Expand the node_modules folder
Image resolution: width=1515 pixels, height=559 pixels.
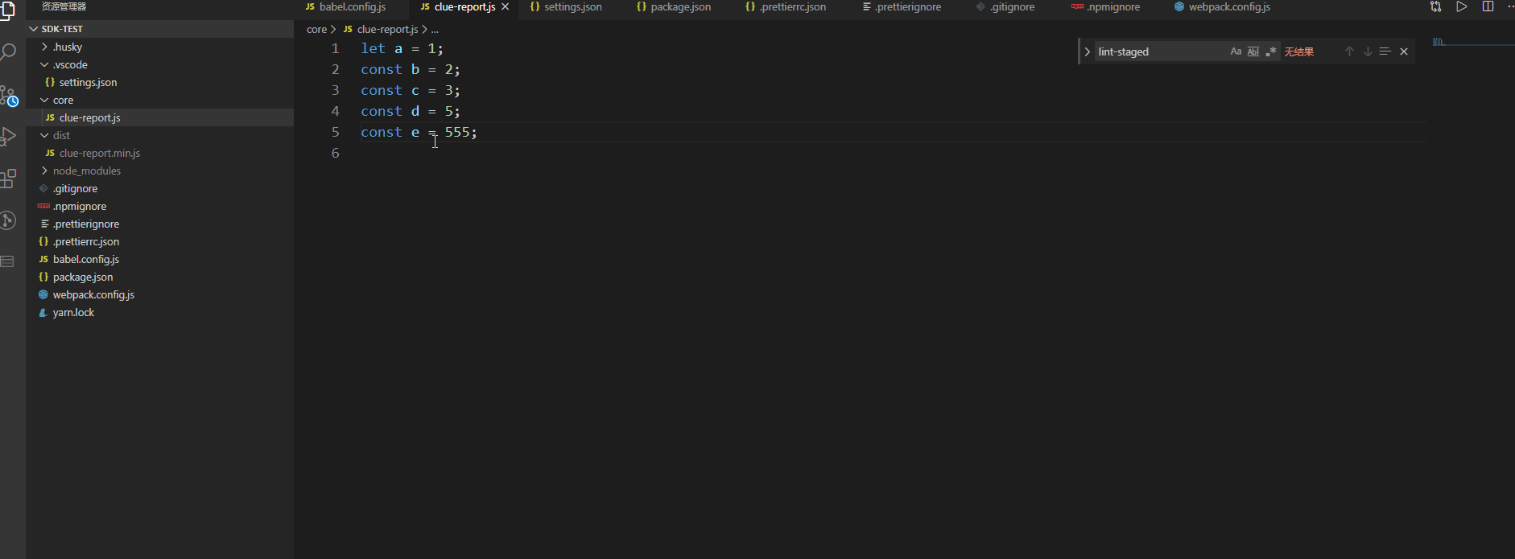point(44,171)
